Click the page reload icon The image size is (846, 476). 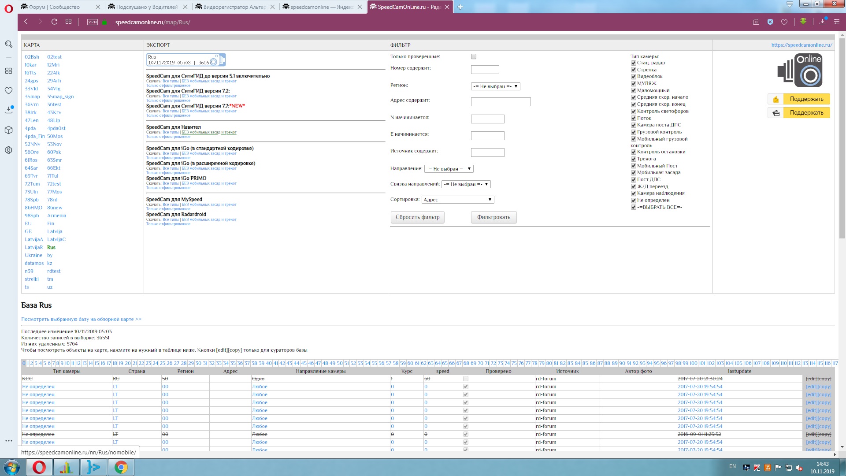(x=54, y=22)
